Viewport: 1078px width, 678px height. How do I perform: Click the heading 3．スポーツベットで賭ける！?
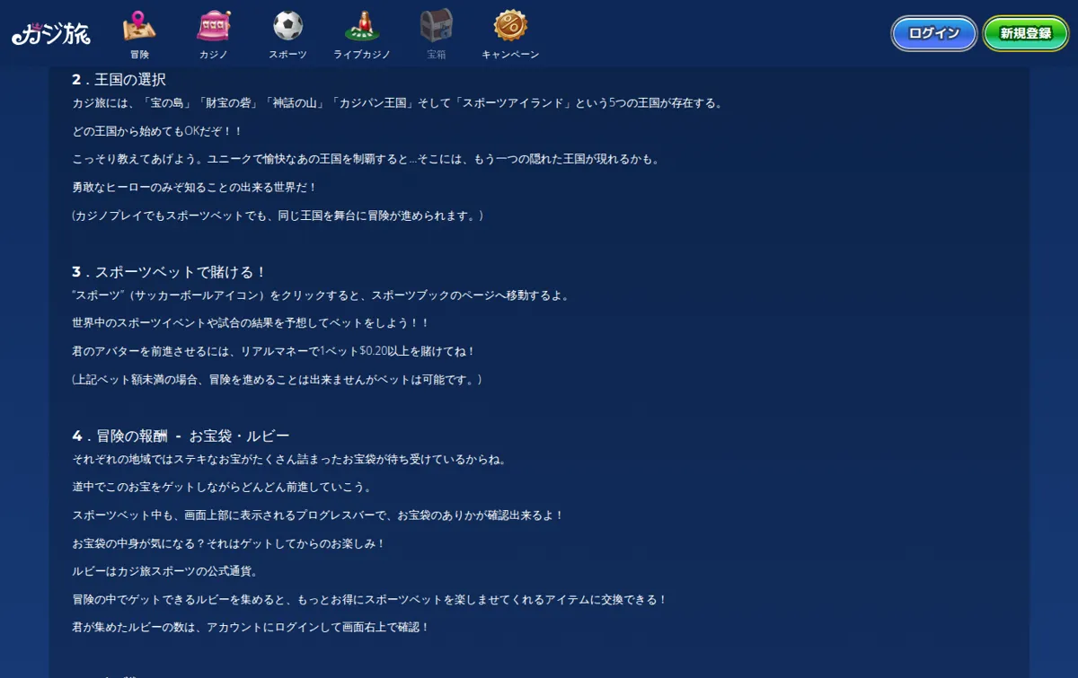170,272
